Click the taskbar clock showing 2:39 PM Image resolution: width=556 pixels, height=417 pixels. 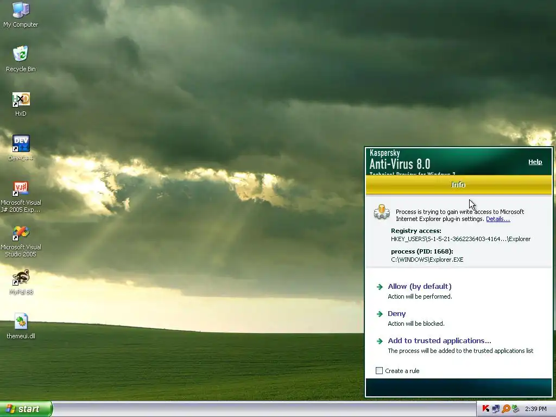pos(535,409)
